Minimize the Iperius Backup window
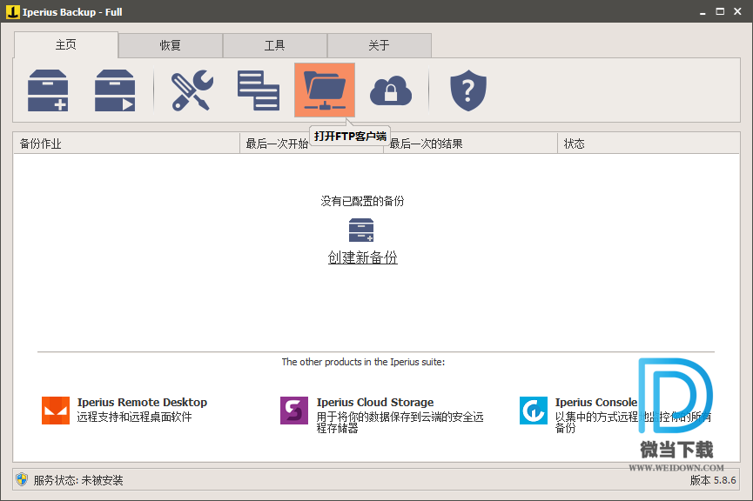This screenshot has width=753, height=501. click(703, 12)
